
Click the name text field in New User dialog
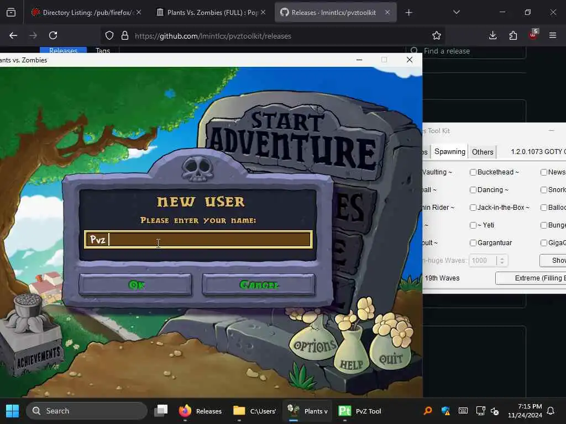click(198, 240)
